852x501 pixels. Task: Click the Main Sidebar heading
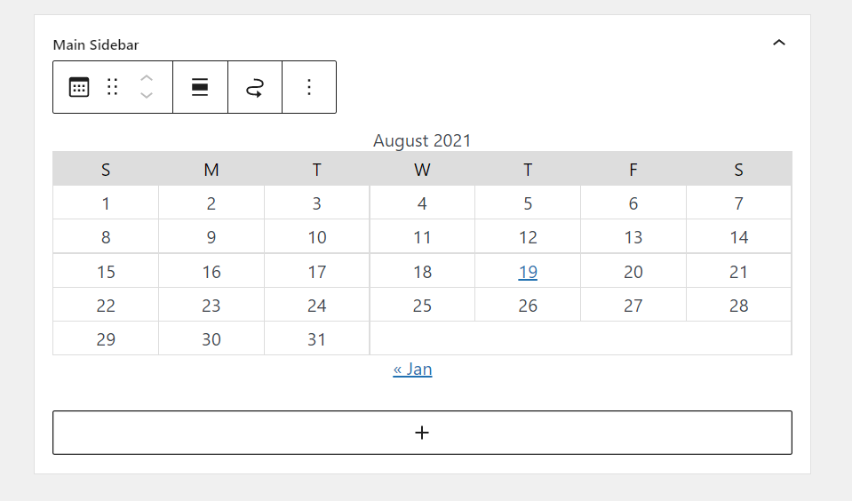tap(96, 44)
